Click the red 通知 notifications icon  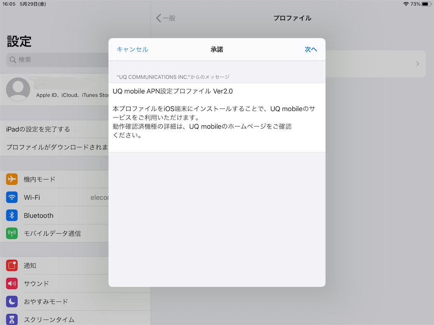[x=12, y=266]
